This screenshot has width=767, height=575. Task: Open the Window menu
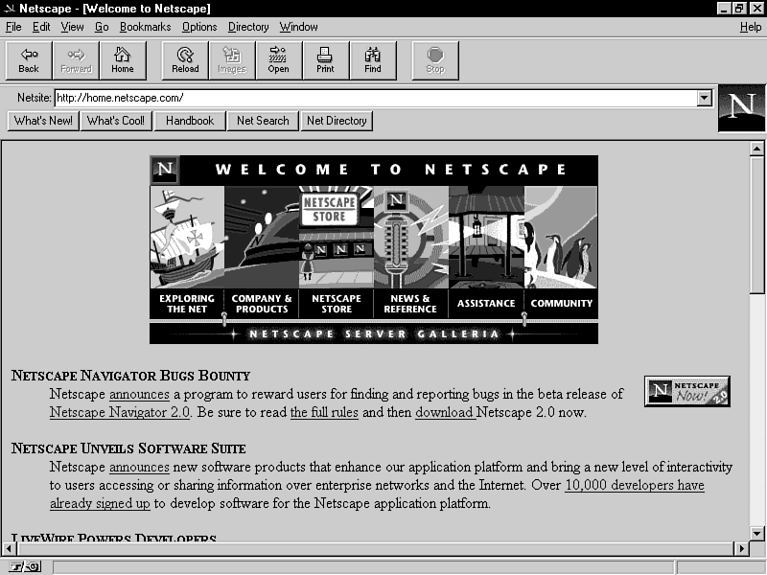pos(298,27)
